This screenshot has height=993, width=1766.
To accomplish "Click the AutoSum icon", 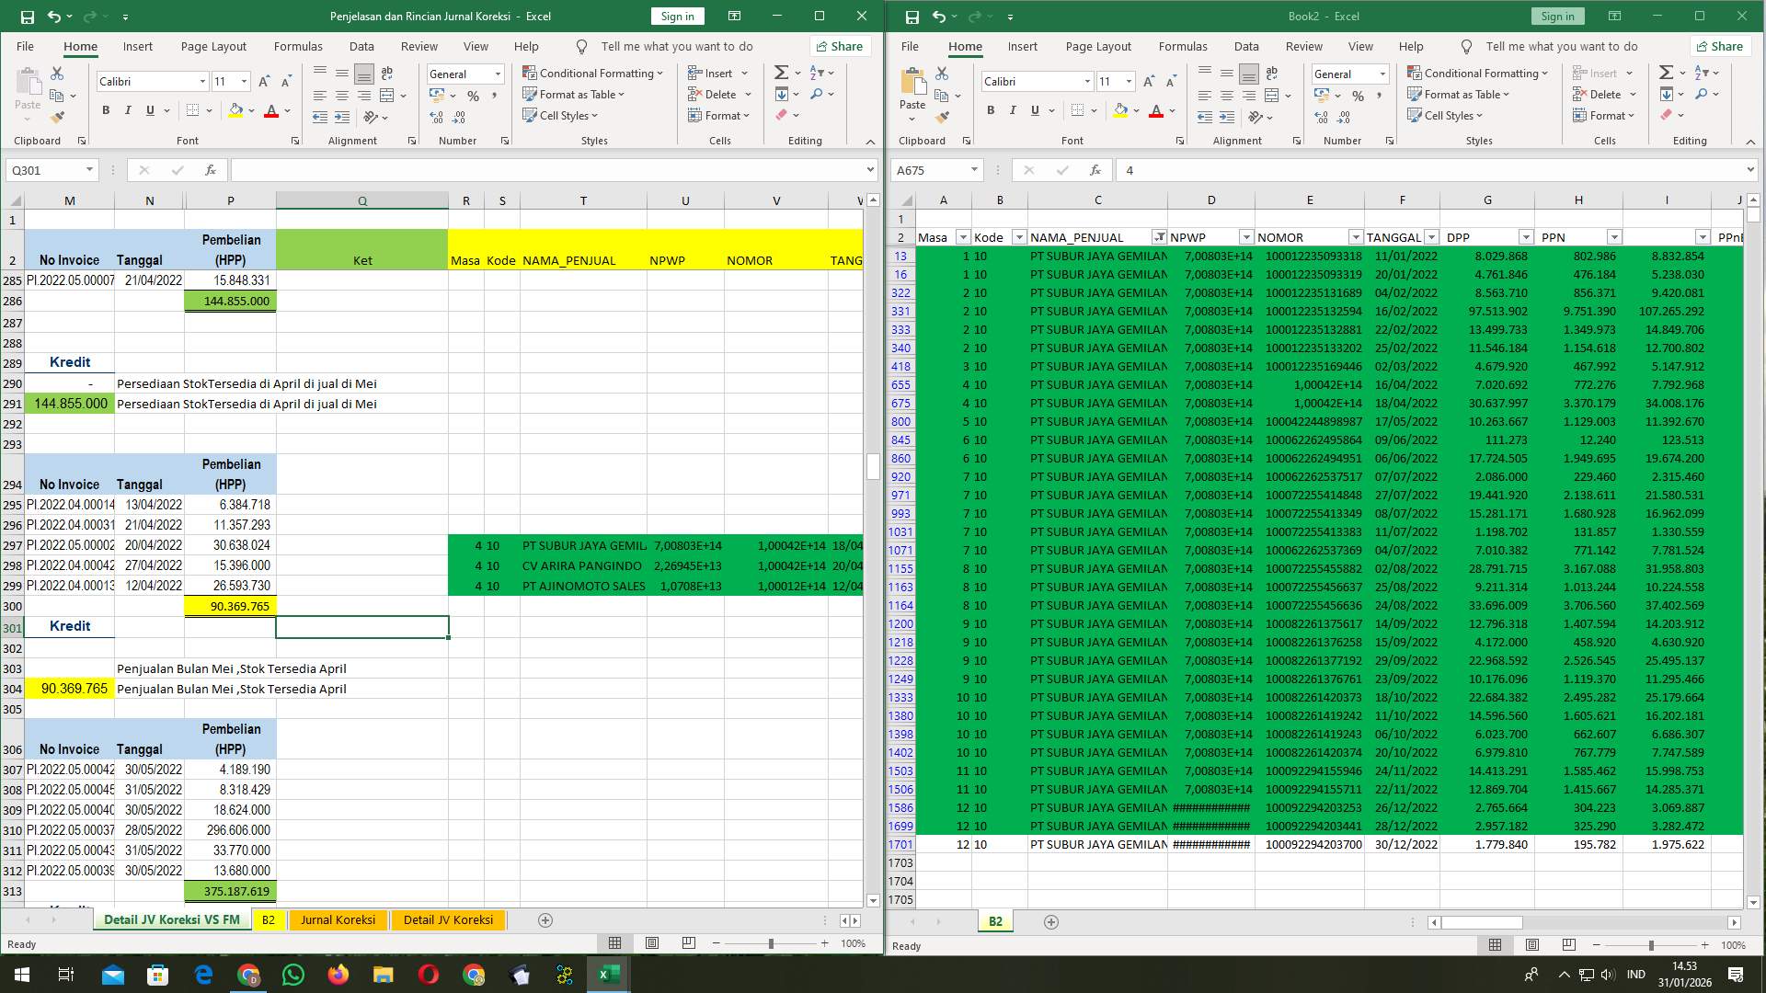I will coord(780,71).
